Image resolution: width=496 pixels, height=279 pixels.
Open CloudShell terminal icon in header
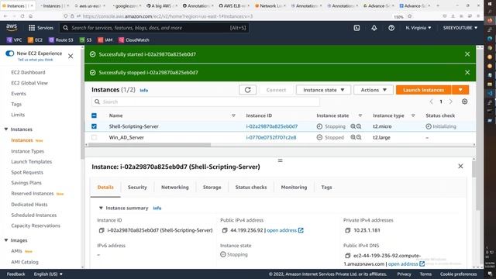pyautogui.click(x=356, y=28)
